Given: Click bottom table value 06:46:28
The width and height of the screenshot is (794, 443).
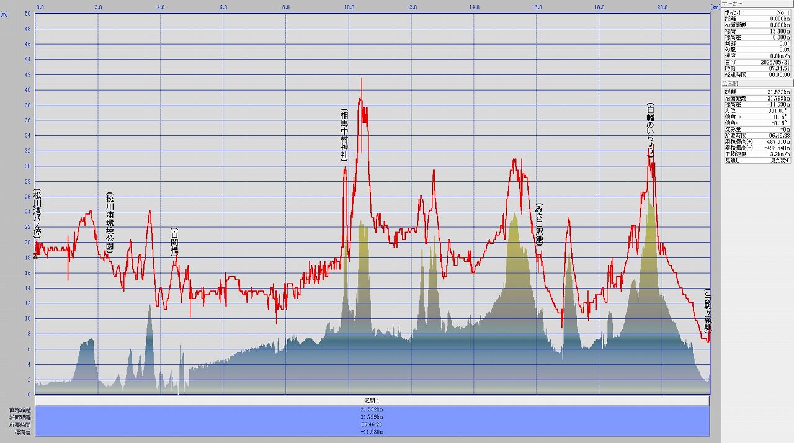Looking at the screenshot, I should 372,424.
